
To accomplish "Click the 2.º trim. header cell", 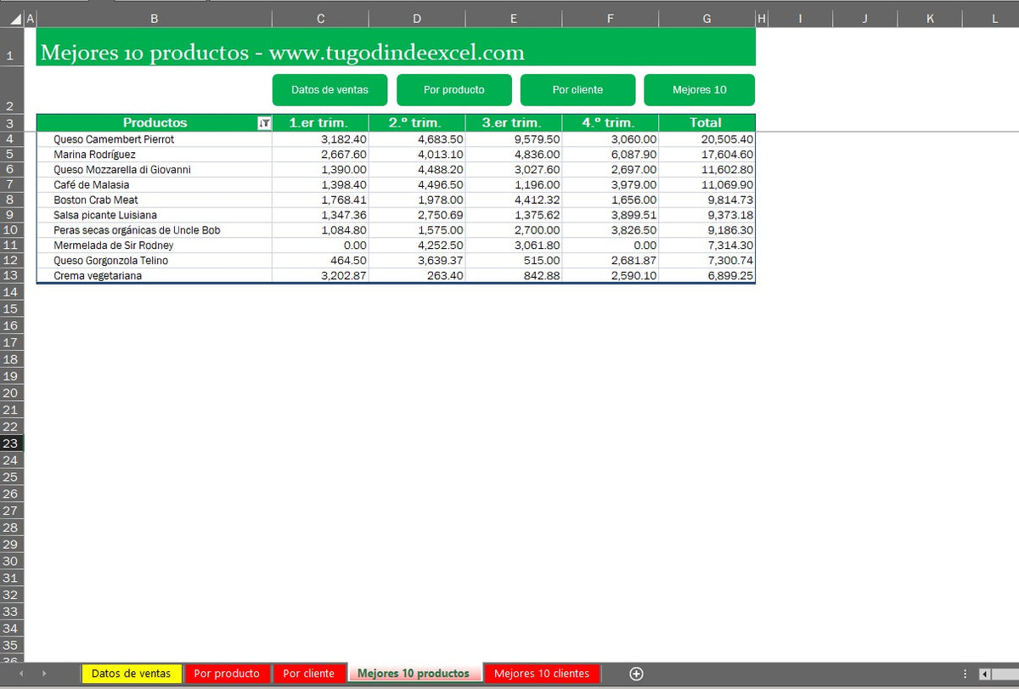I will (x=417, y=122).
